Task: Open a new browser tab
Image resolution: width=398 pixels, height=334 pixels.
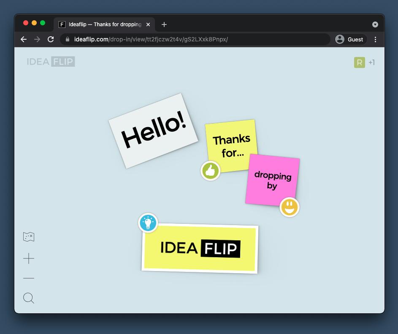Action: tap(164, 24)
